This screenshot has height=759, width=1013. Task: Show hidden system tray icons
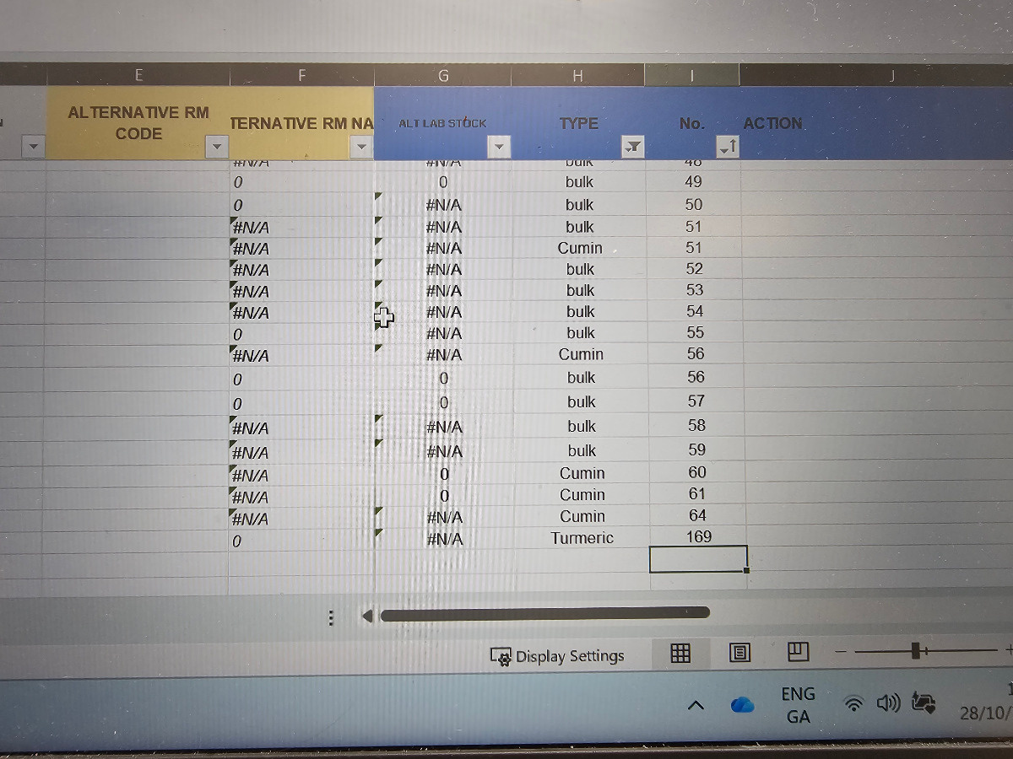696,705
